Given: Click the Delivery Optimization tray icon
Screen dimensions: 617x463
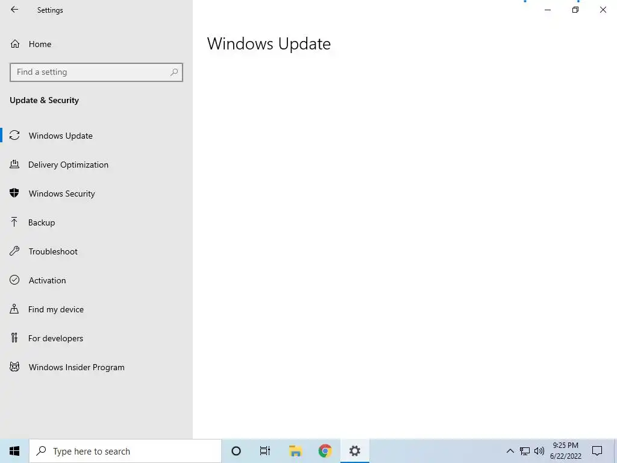Looking at the screenshot, I should [x=14, y=164].
